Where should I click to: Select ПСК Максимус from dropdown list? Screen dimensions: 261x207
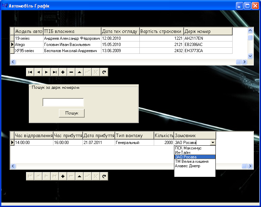click(x=188, y=148)
